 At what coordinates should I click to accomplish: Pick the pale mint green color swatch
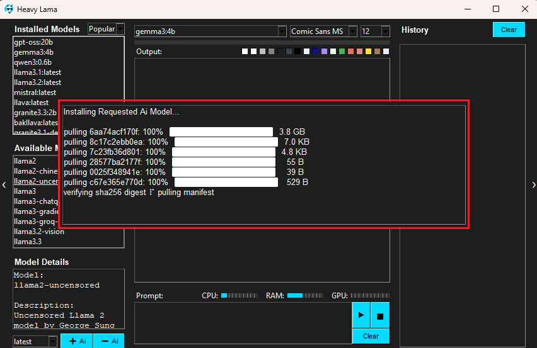[x=333, y=51]
